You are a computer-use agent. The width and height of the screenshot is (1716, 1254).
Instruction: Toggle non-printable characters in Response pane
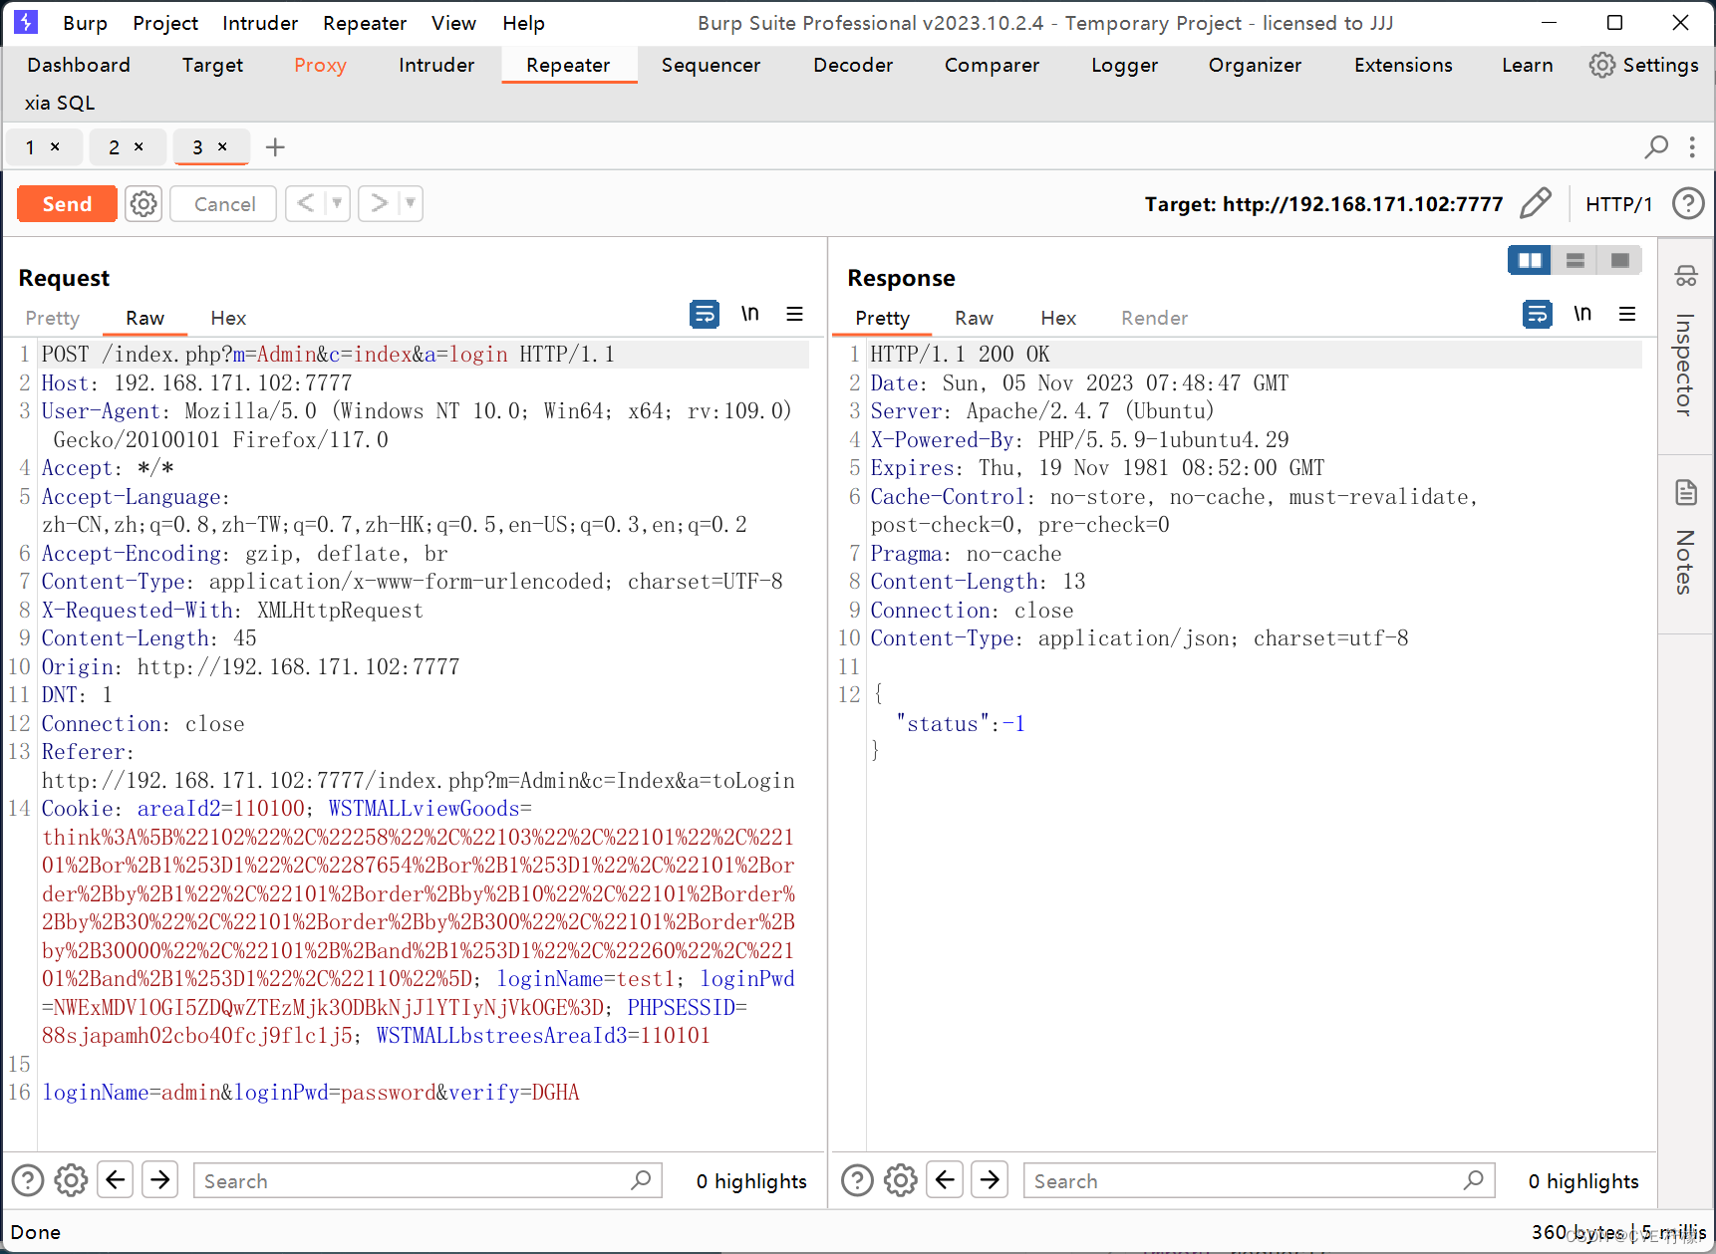point(1582,314)
